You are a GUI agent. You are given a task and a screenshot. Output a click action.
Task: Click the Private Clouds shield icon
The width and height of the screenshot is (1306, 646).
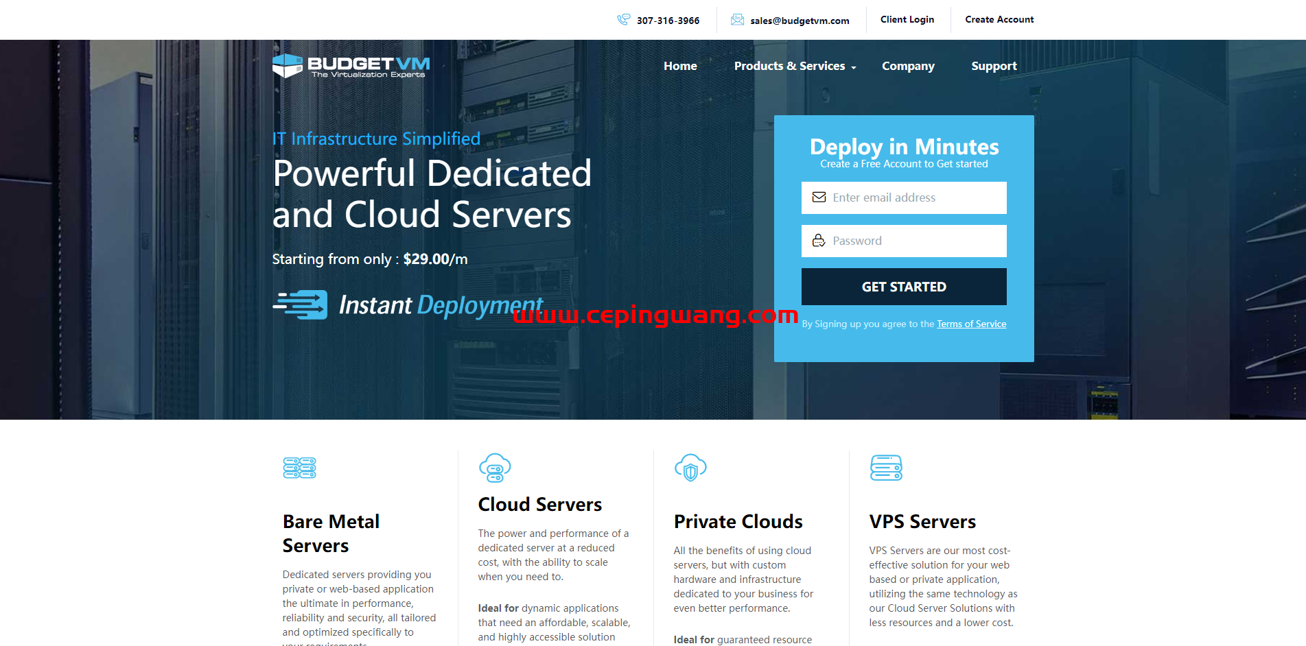coord(690,468)
